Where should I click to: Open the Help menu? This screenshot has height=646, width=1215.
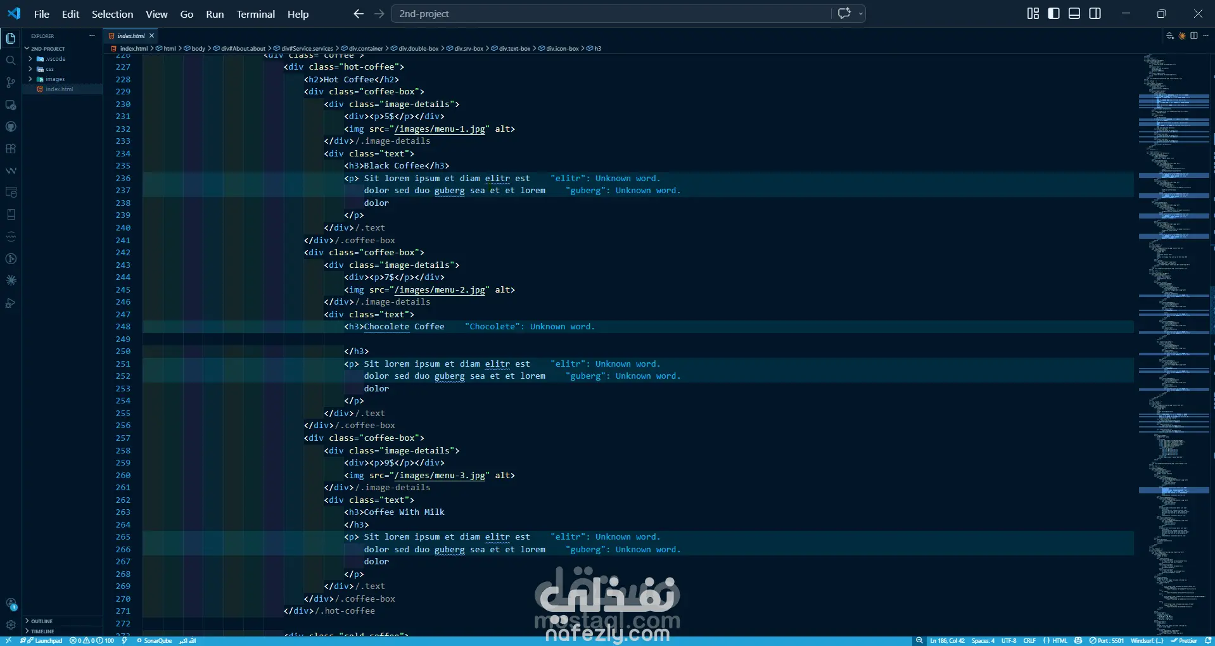tap(298, 14)
